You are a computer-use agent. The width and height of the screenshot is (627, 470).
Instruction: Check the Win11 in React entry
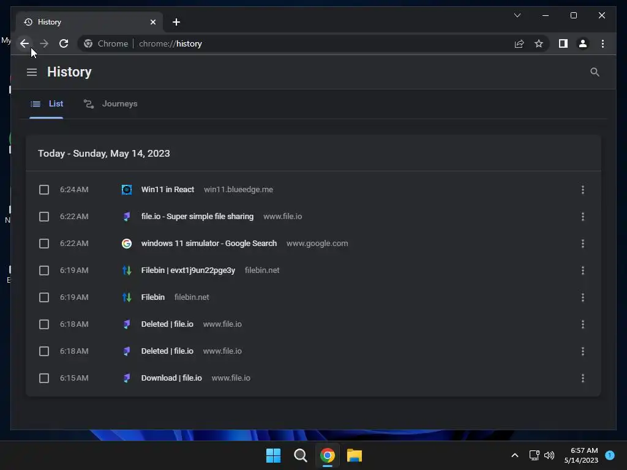click(44, 190)
